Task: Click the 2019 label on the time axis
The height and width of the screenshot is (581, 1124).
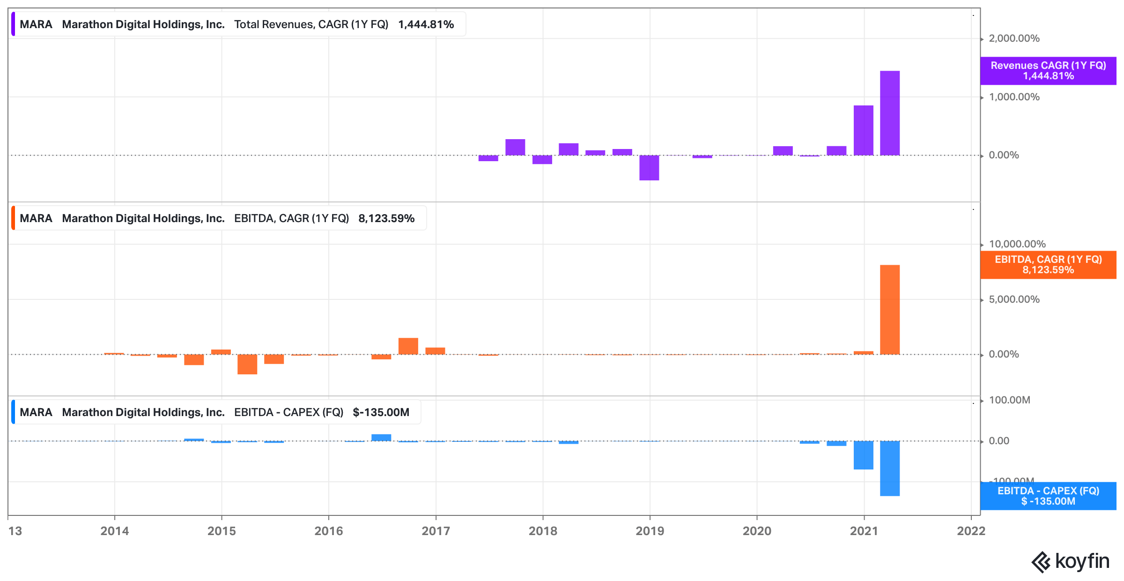Action: point(650,531)
